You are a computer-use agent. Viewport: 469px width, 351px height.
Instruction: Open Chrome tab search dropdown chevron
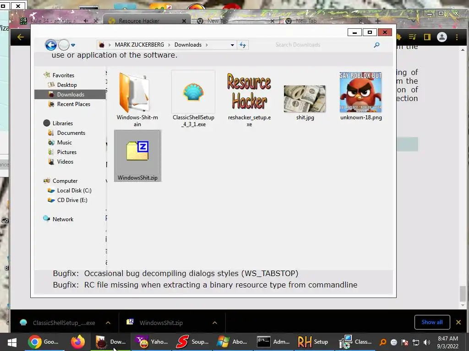click(x=414, y=21)
